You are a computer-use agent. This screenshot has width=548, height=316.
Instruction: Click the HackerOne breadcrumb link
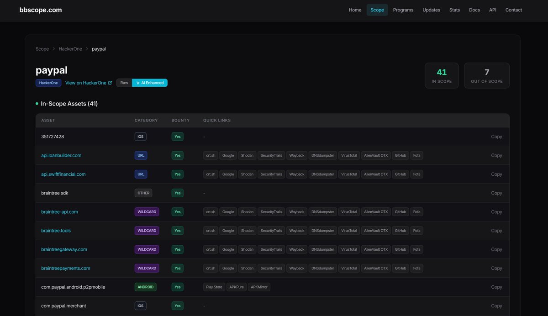pyautogui.click(x=70, y=49)
